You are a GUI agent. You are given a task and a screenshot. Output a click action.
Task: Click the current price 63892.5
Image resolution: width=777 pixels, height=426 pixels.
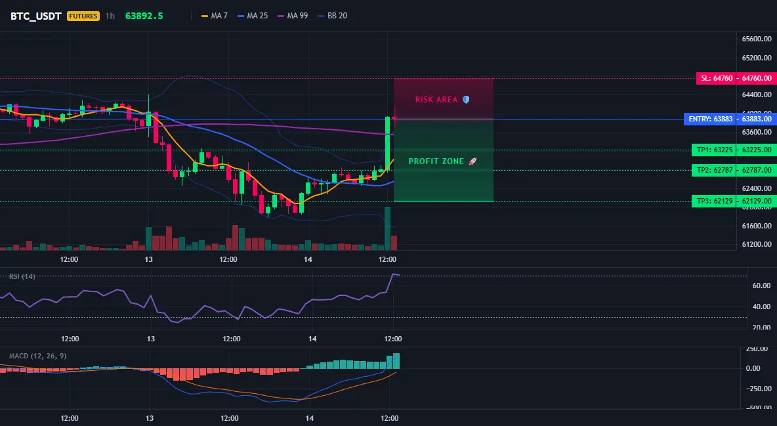coord(144,16)
